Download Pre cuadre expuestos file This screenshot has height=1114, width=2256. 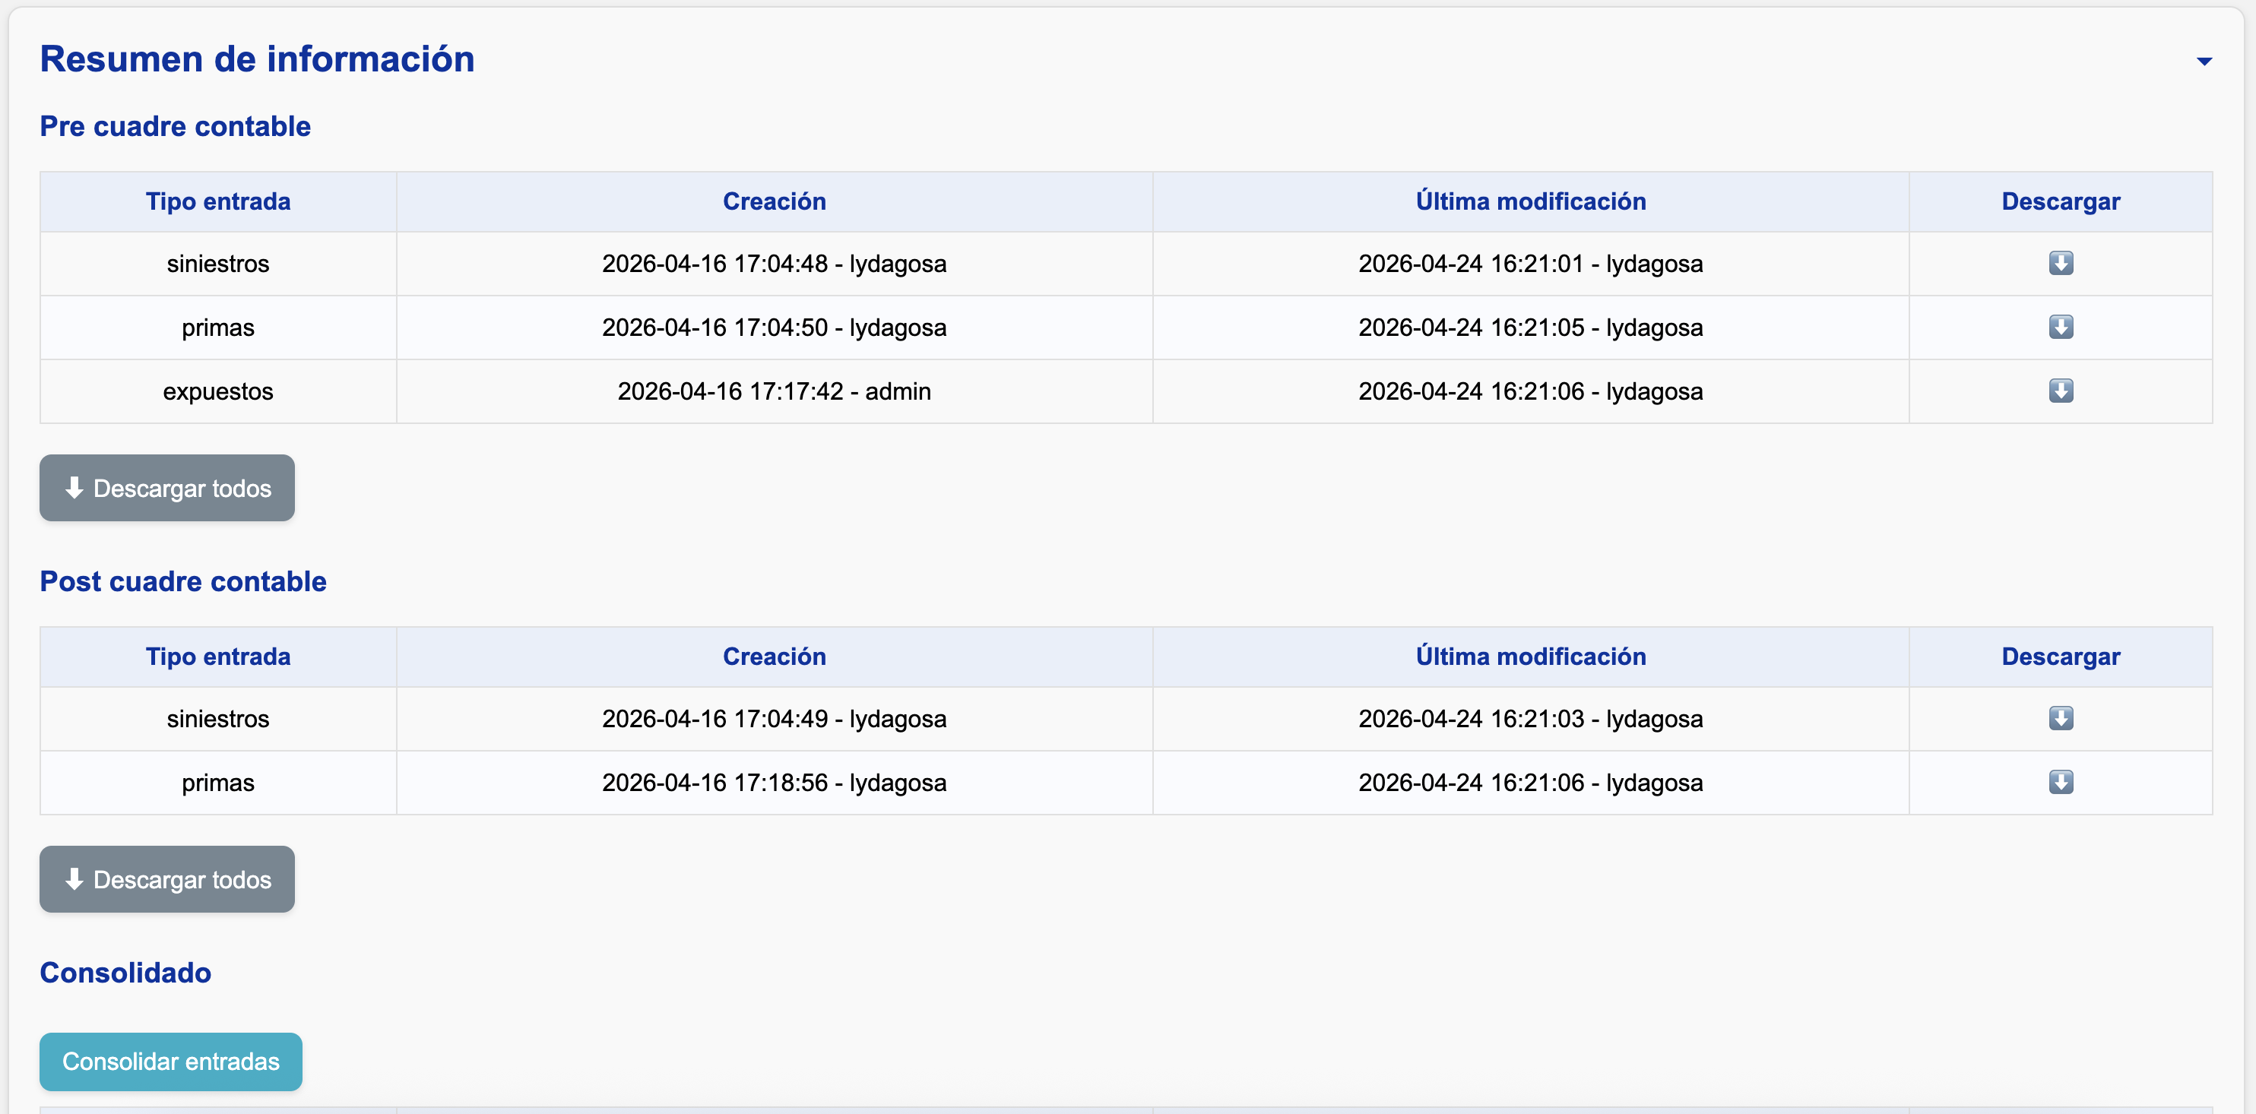coord(2061,391)
